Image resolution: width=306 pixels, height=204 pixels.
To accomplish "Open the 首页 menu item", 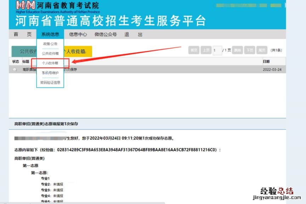I will tap(22, 34).
